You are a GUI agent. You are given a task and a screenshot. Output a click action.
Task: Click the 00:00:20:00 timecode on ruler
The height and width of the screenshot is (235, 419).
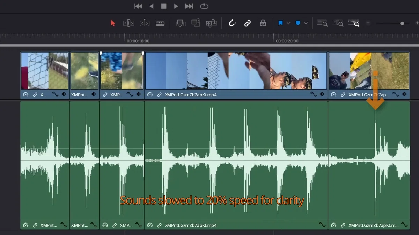point(287,41)
